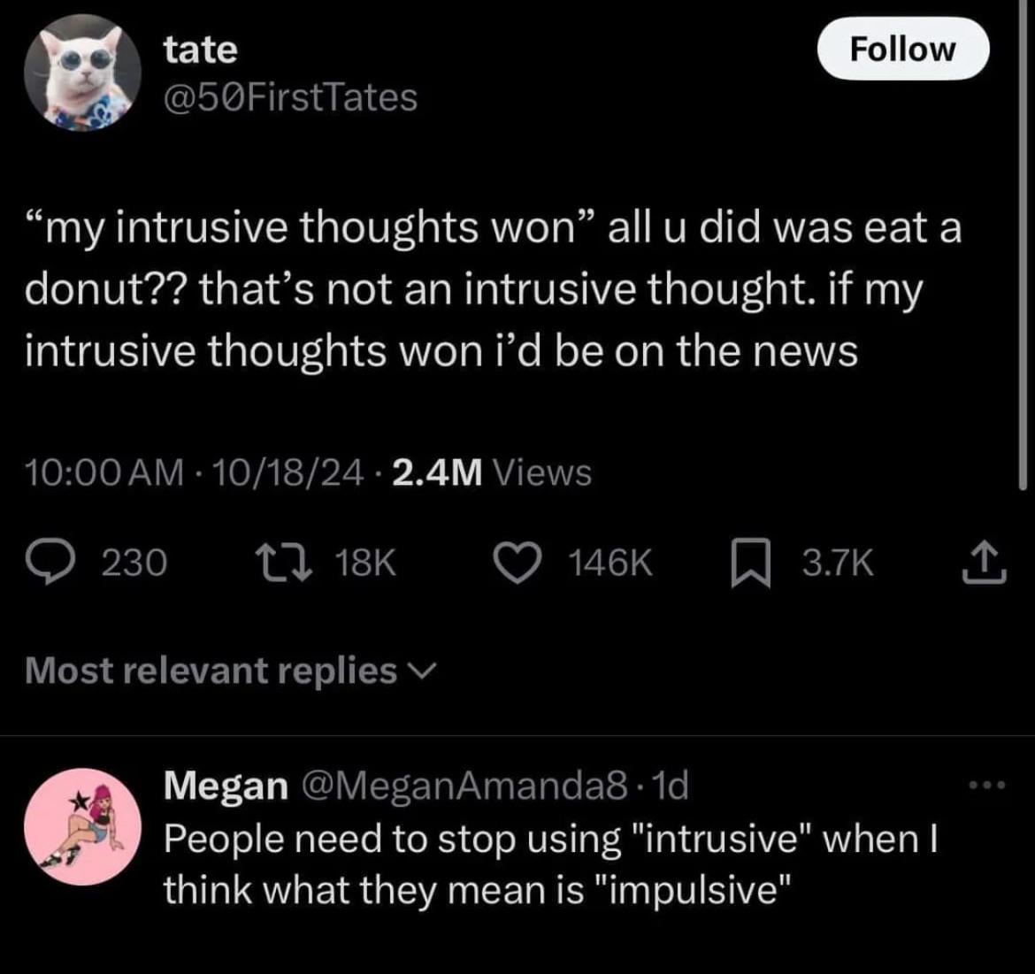
Task: Like the tweet with the heart icon
Action: (x=517, y=563)
